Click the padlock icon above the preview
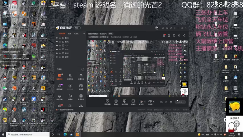243x137 pixels. [x=169, y=35]
